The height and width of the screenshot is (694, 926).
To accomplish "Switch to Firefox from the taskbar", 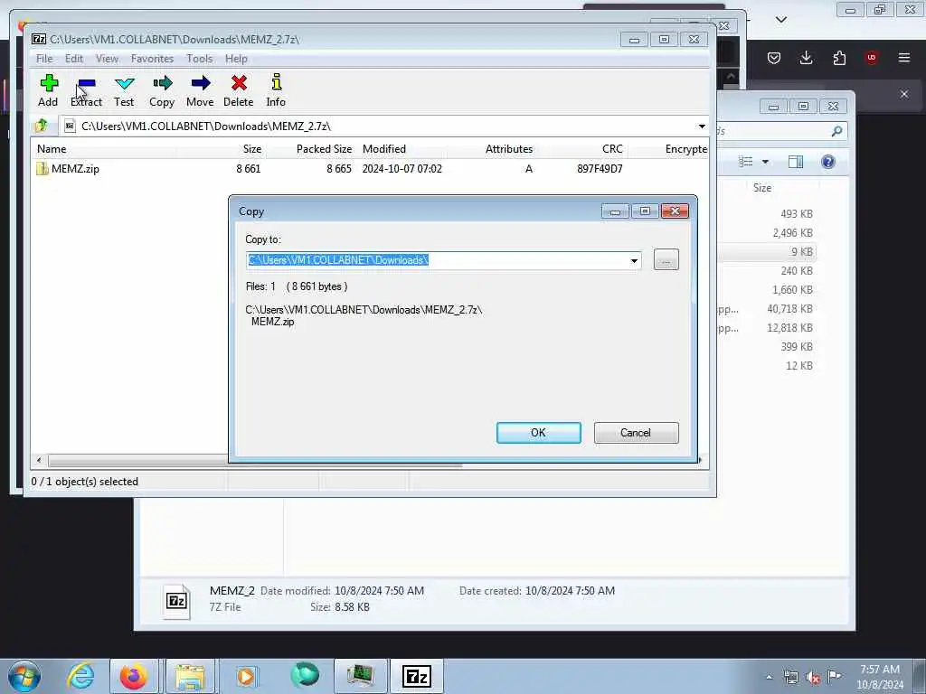I will 134,676.
